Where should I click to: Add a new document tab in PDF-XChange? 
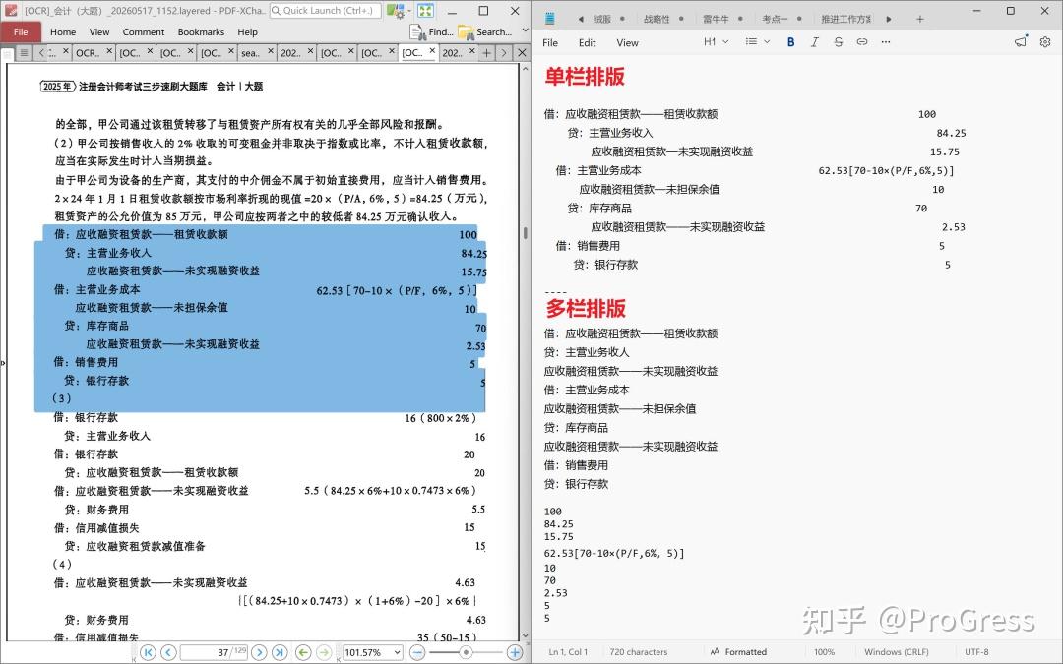pyautogui.click(x=487, y=52)
